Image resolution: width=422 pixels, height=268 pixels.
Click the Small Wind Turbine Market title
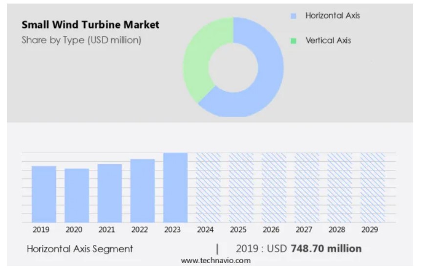click(x=90, y=25)
